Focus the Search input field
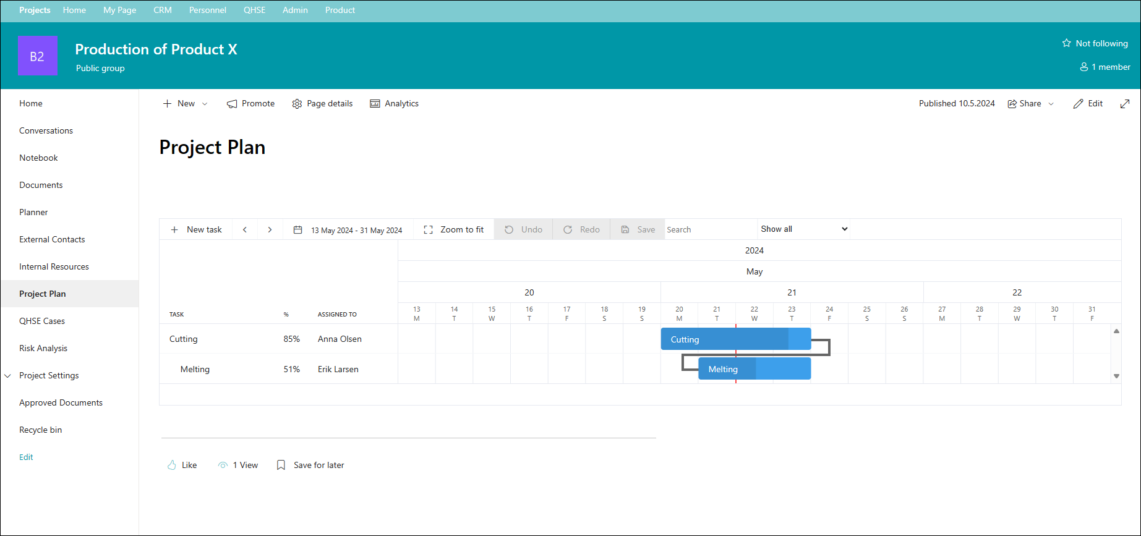 click(711, 229)
